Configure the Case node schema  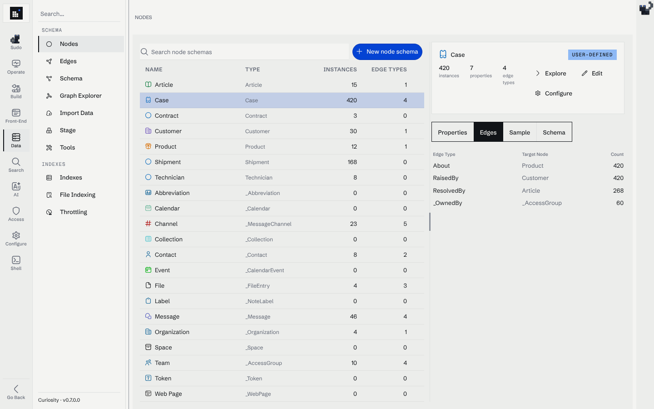pyautogui.click(x=554, y=93)
